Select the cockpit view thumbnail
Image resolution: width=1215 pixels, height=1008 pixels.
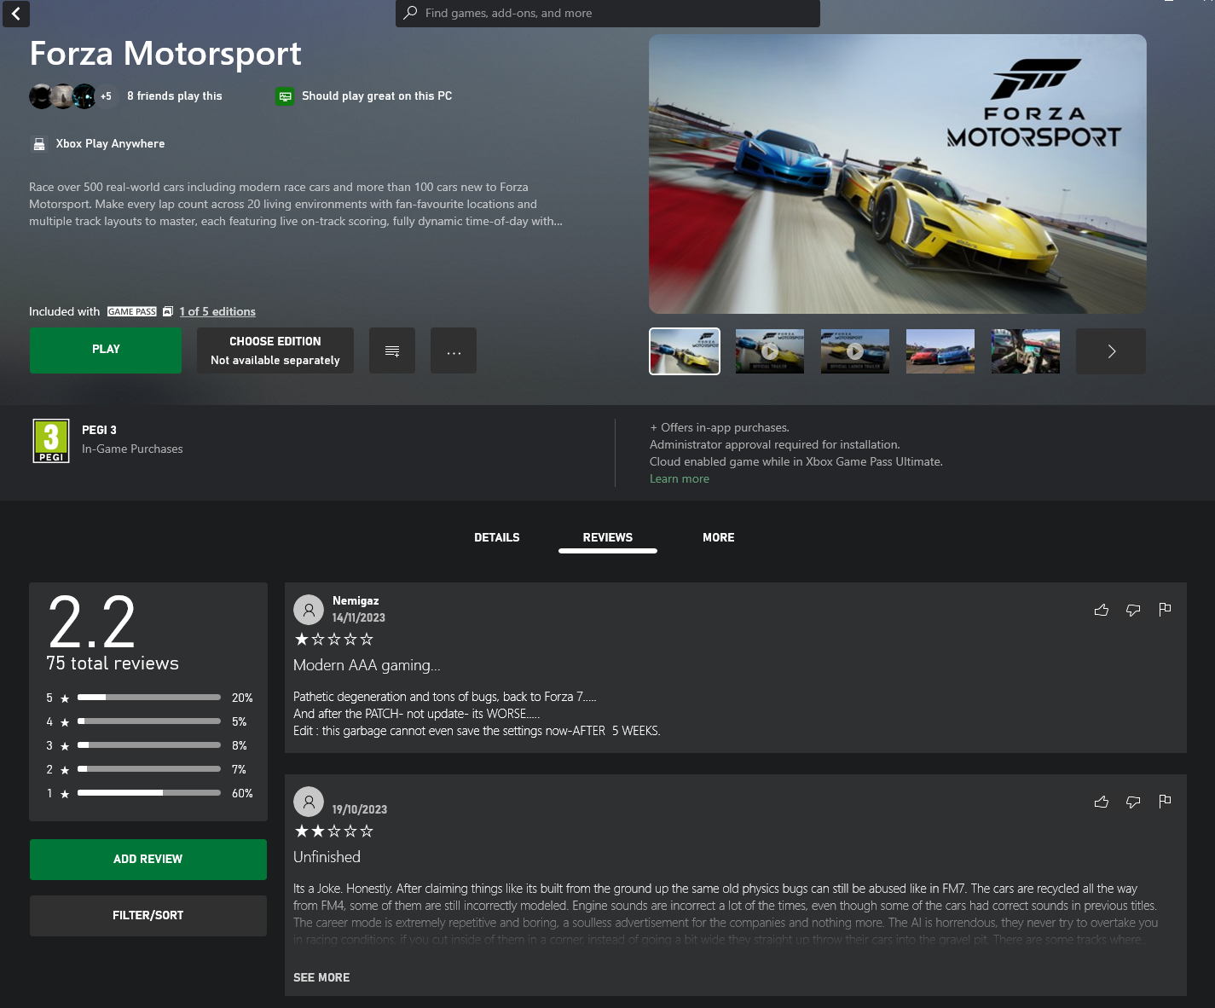point(1026,351)
